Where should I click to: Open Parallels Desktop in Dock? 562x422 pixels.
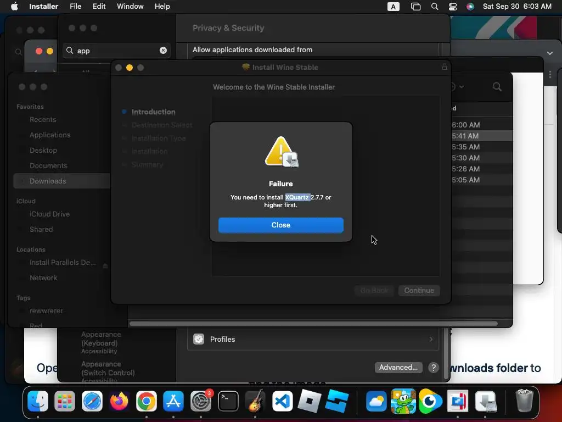tap(457, 401)
